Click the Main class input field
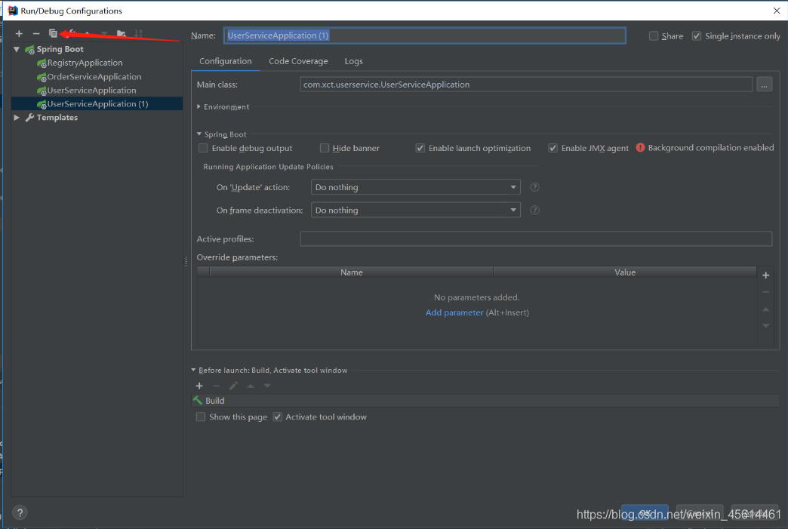 coord(526,85)
